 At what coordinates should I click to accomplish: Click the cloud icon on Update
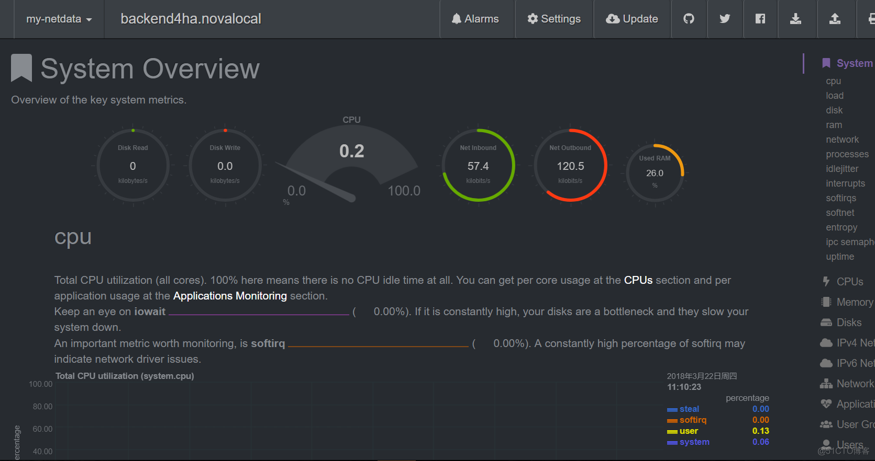click(613, 19)
